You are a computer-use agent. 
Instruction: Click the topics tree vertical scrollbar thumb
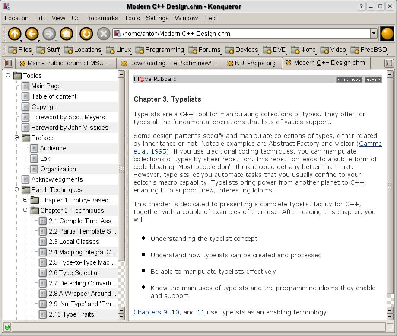(121, 169)
